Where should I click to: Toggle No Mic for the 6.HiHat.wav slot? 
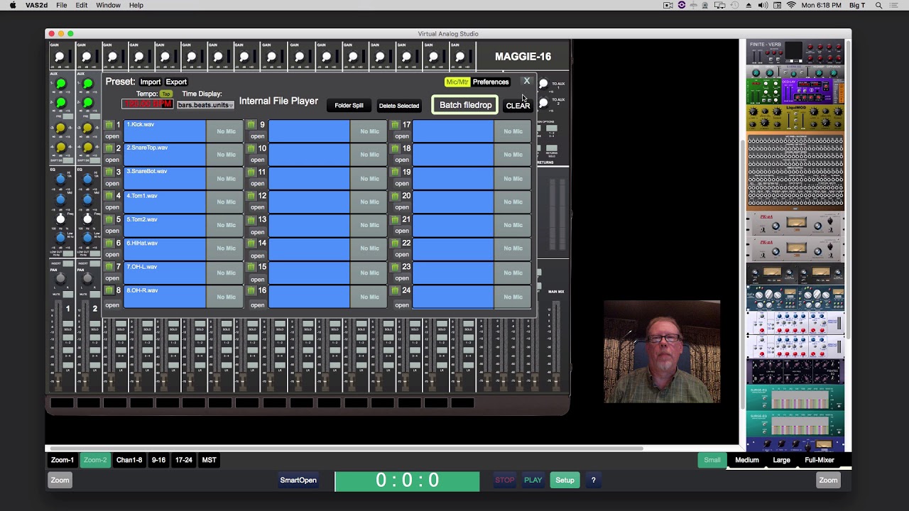pyautogui.click(x=226, y=248)
